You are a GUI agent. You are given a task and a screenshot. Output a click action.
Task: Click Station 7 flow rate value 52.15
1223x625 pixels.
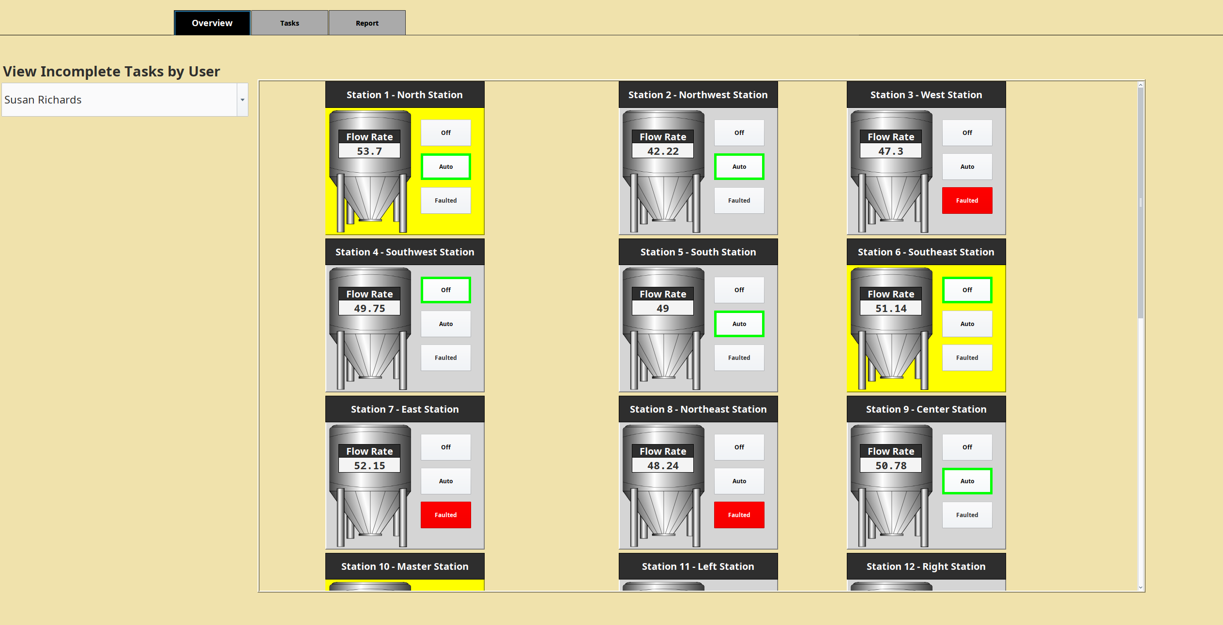click(x=369, y=465)
